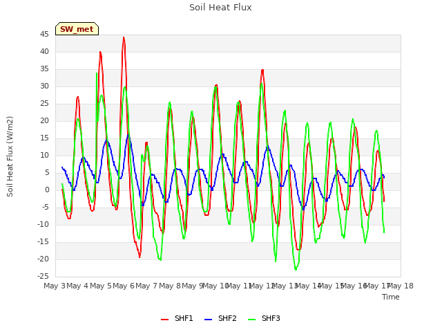This screenshot has height=332, width=442.
Task: Click the May 5 x-axis tick label
Action: tap(100, 286)
